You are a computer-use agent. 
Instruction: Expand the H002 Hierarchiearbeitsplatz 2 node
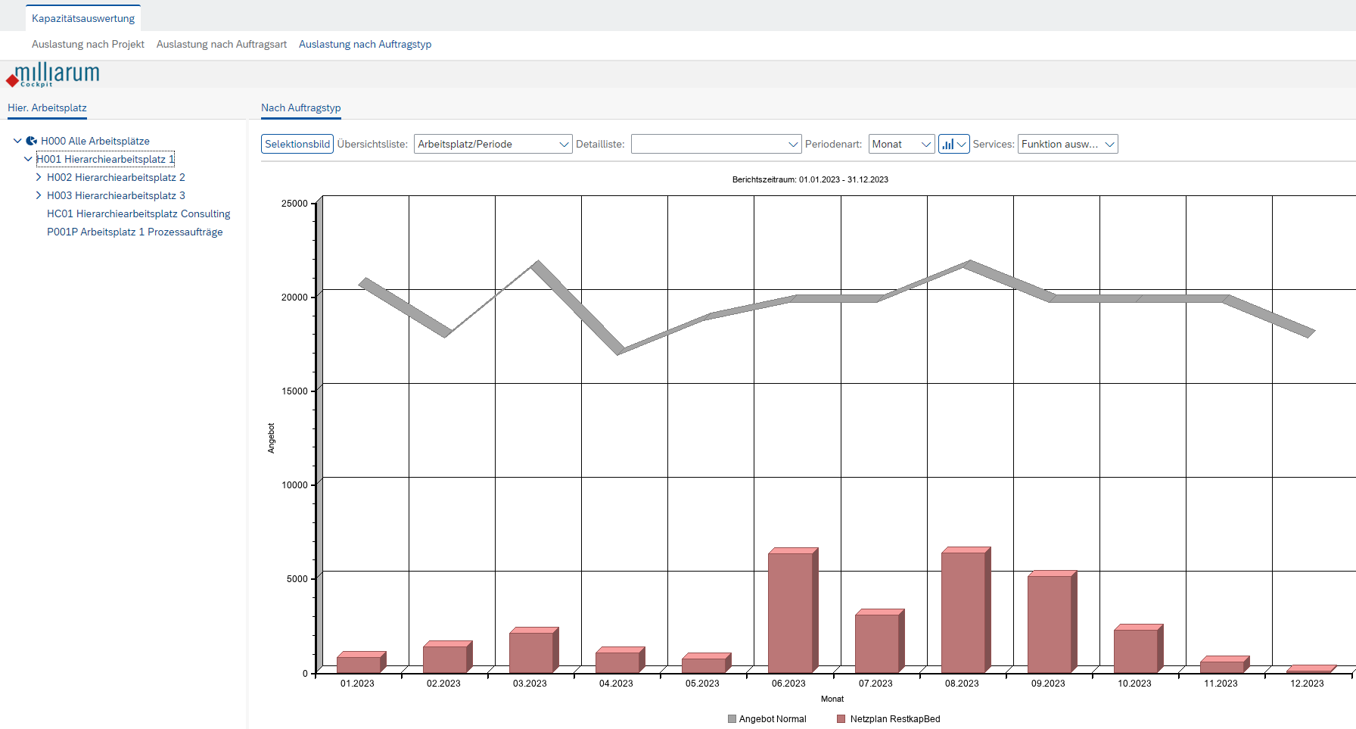(39, 177)
